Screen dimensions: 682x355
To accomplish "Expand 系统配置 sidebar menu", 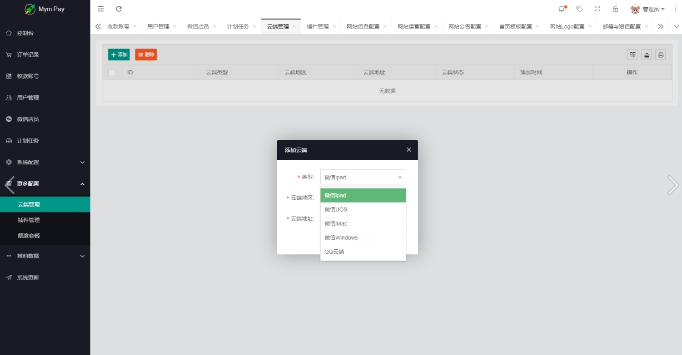I will (45, 162).
